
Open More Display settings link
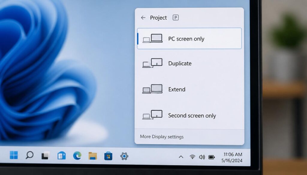point(162,137)
